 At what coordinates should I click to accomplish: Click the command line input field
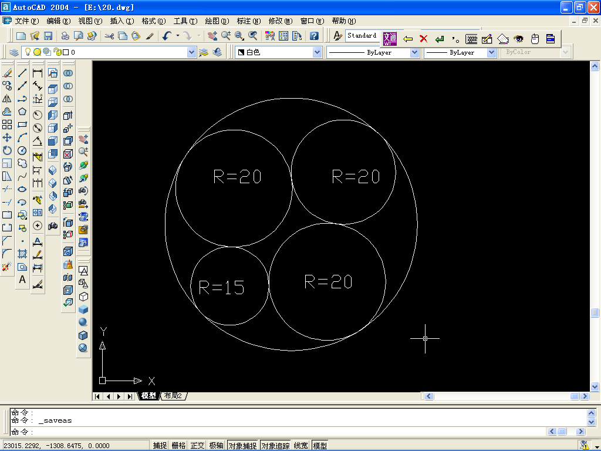(278, 432)
